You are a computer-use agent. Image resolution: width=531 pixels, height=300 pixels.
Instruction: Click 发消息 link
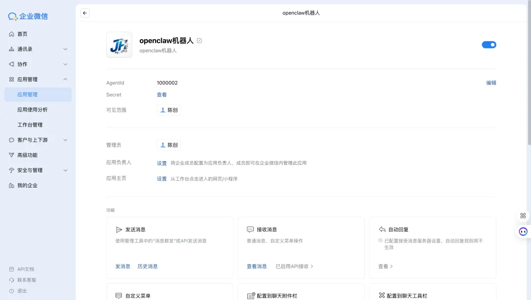tap(122, 267)
